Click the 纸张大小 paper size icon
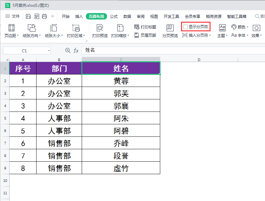This screenshot has height=201, width=265. pos(54,28)
